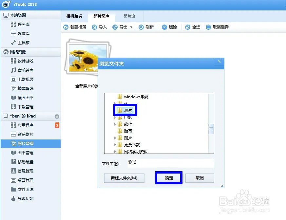Switch to the 相机胶卷 tab
The height and width of the screenshot is (220, 286).
74,16
